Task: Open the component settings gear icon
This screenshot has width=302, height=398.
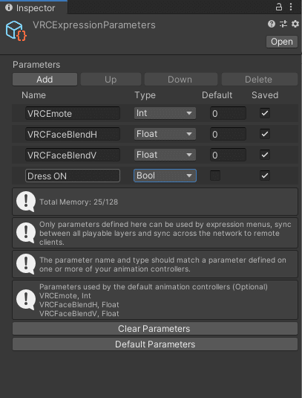Action: [x=295, y=24]
